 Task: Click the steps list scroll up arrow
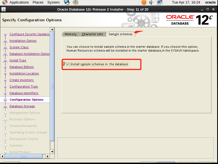[x=52, y=29]
